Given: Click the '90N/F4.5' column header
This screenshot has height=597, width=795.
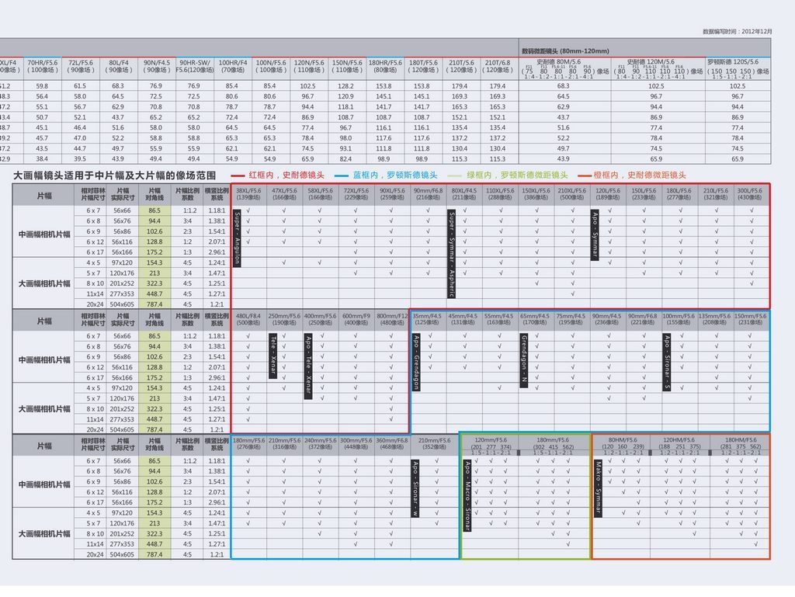Looking at the screenshot, I should (x=157, y=67).
